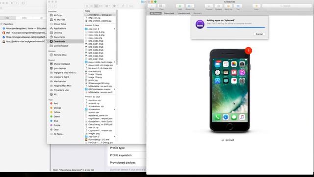
Task: Open Finder Action gear menu
Action: coord(115,6)
